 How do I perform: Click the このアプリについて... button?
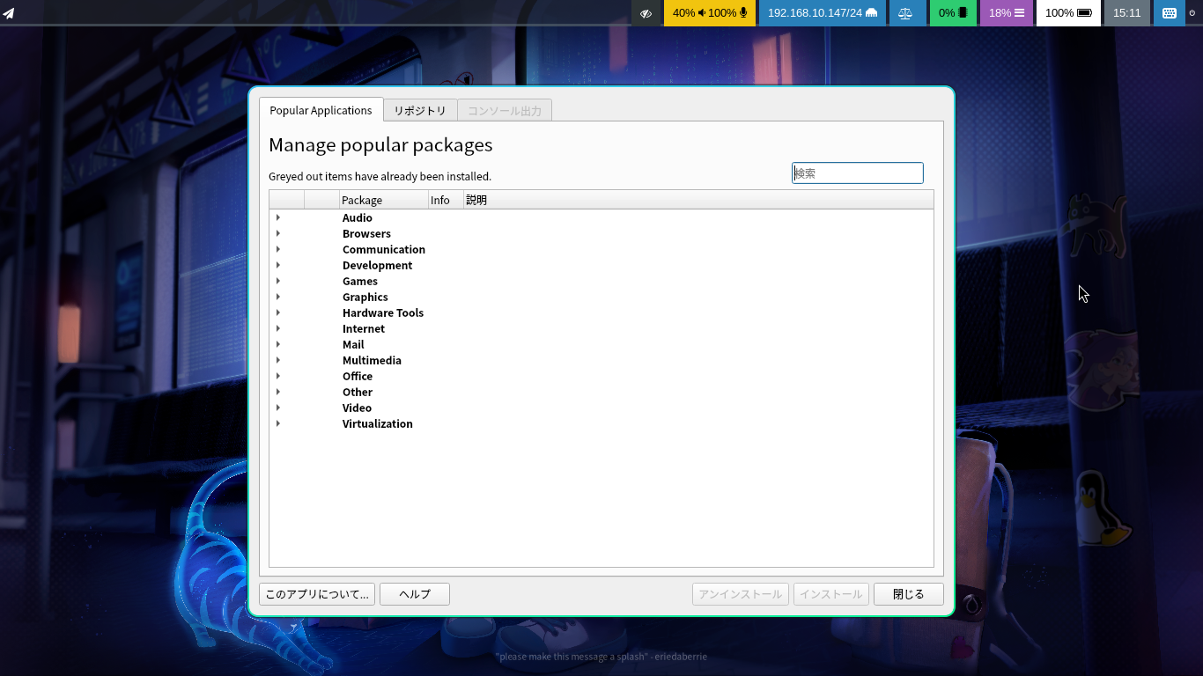pos(317,594)
